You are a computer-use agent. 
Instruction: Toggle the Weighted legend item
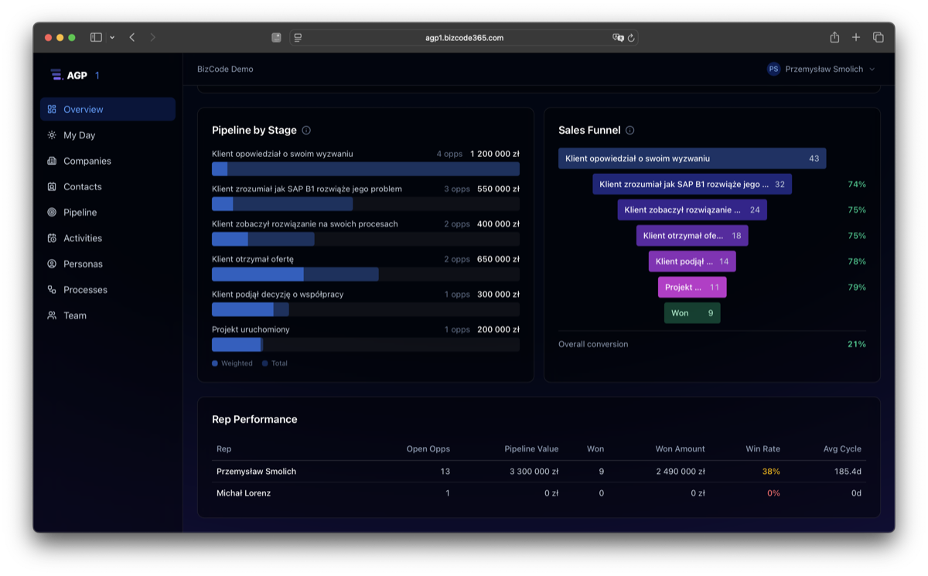[232, 363]
